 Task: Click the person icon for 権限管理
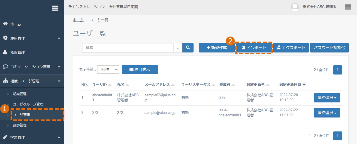pos(5,52)
